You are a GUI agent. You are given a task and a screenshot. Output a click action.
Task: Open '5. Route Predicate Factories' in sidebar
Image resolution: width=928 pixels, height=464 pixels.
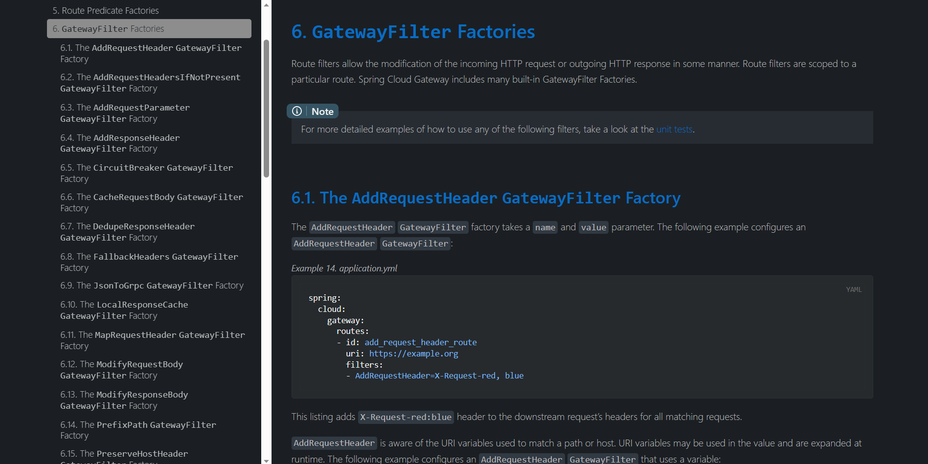106,10
